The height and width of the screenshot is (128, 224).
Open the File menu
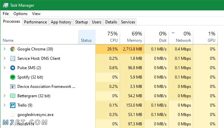coord(6,14)
